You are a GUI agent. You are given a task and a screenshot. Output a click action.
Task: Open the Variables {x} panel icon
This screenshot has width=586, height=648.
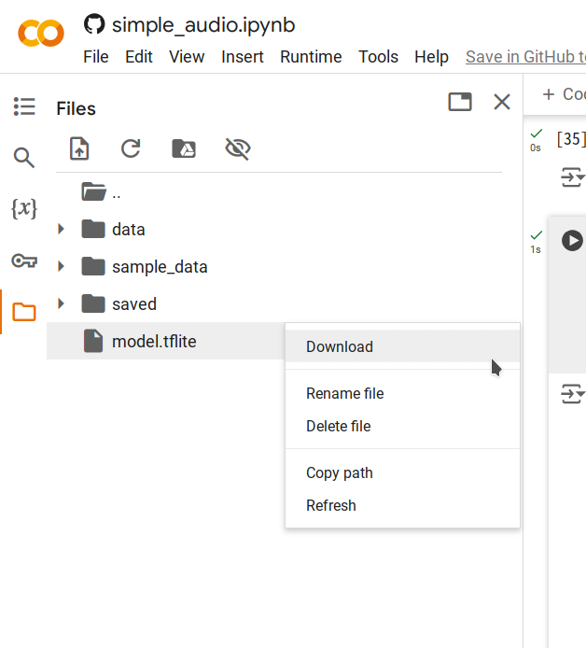click(24, 208)
